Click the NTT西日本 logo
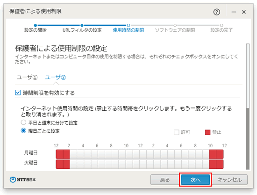 (x=22, y=180)
